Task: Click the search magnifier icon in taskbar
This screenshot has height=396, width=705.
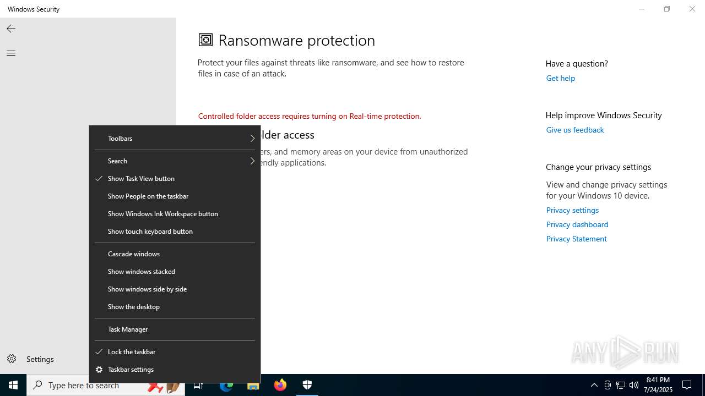Action: (x=38, y=385)
